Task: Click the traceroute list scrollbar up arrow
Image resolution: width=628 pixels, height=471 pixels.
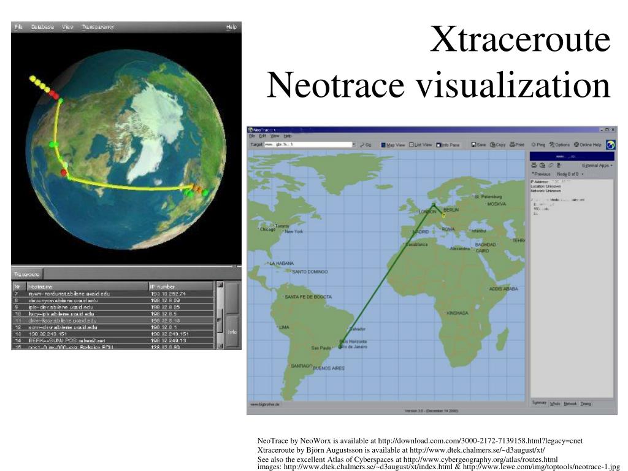Action: [x=220, y=285]
